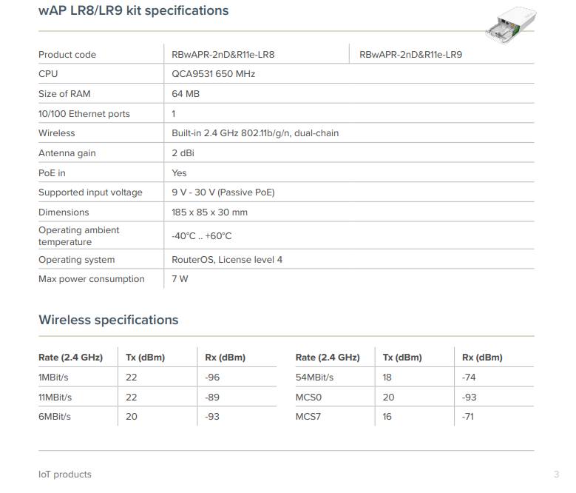The height and width of the screenshot is (493, 576).
Task: Select the RBwAPR-2nD&R11e-LR9 product code
Action: (410, 55)
